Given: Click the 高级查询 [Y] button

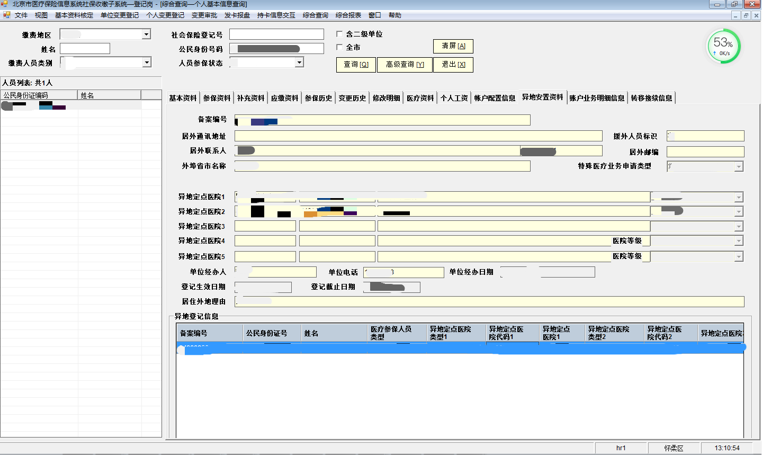Looking at the screenshot, I should coord(405,65).
